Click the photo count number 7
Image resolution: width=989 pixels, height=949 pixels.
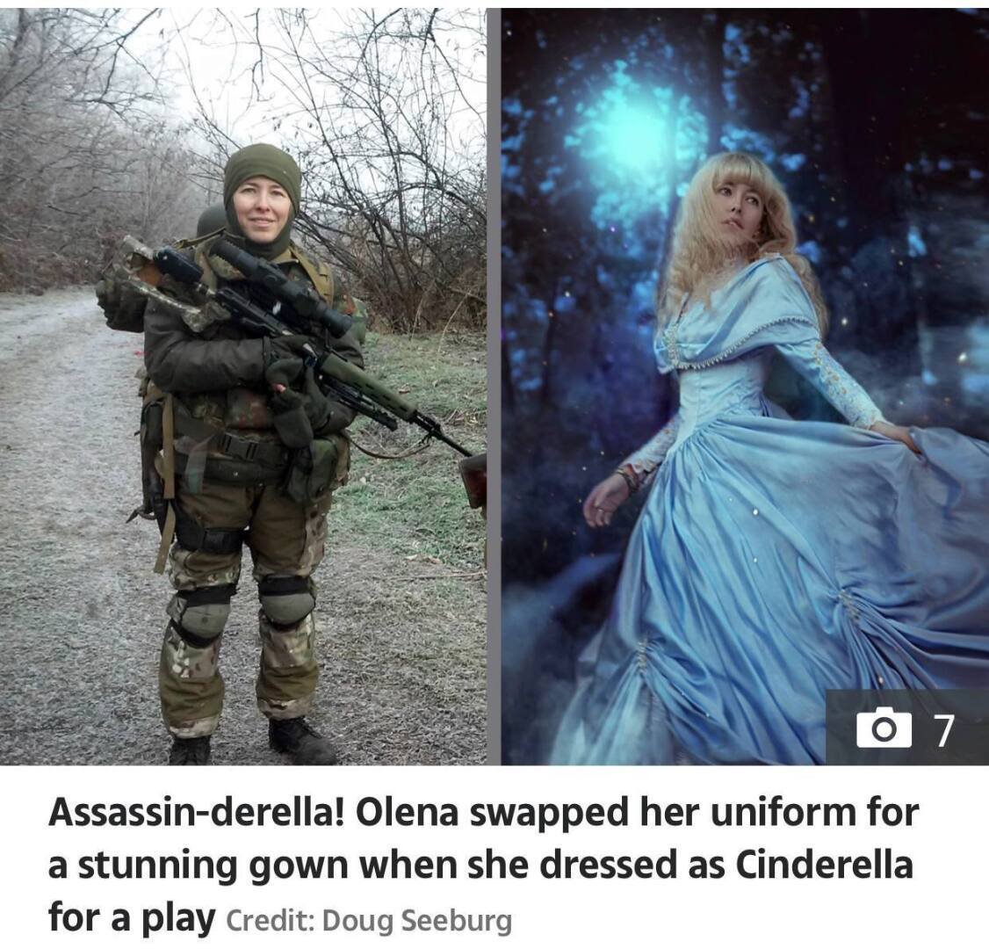point(943,729)
